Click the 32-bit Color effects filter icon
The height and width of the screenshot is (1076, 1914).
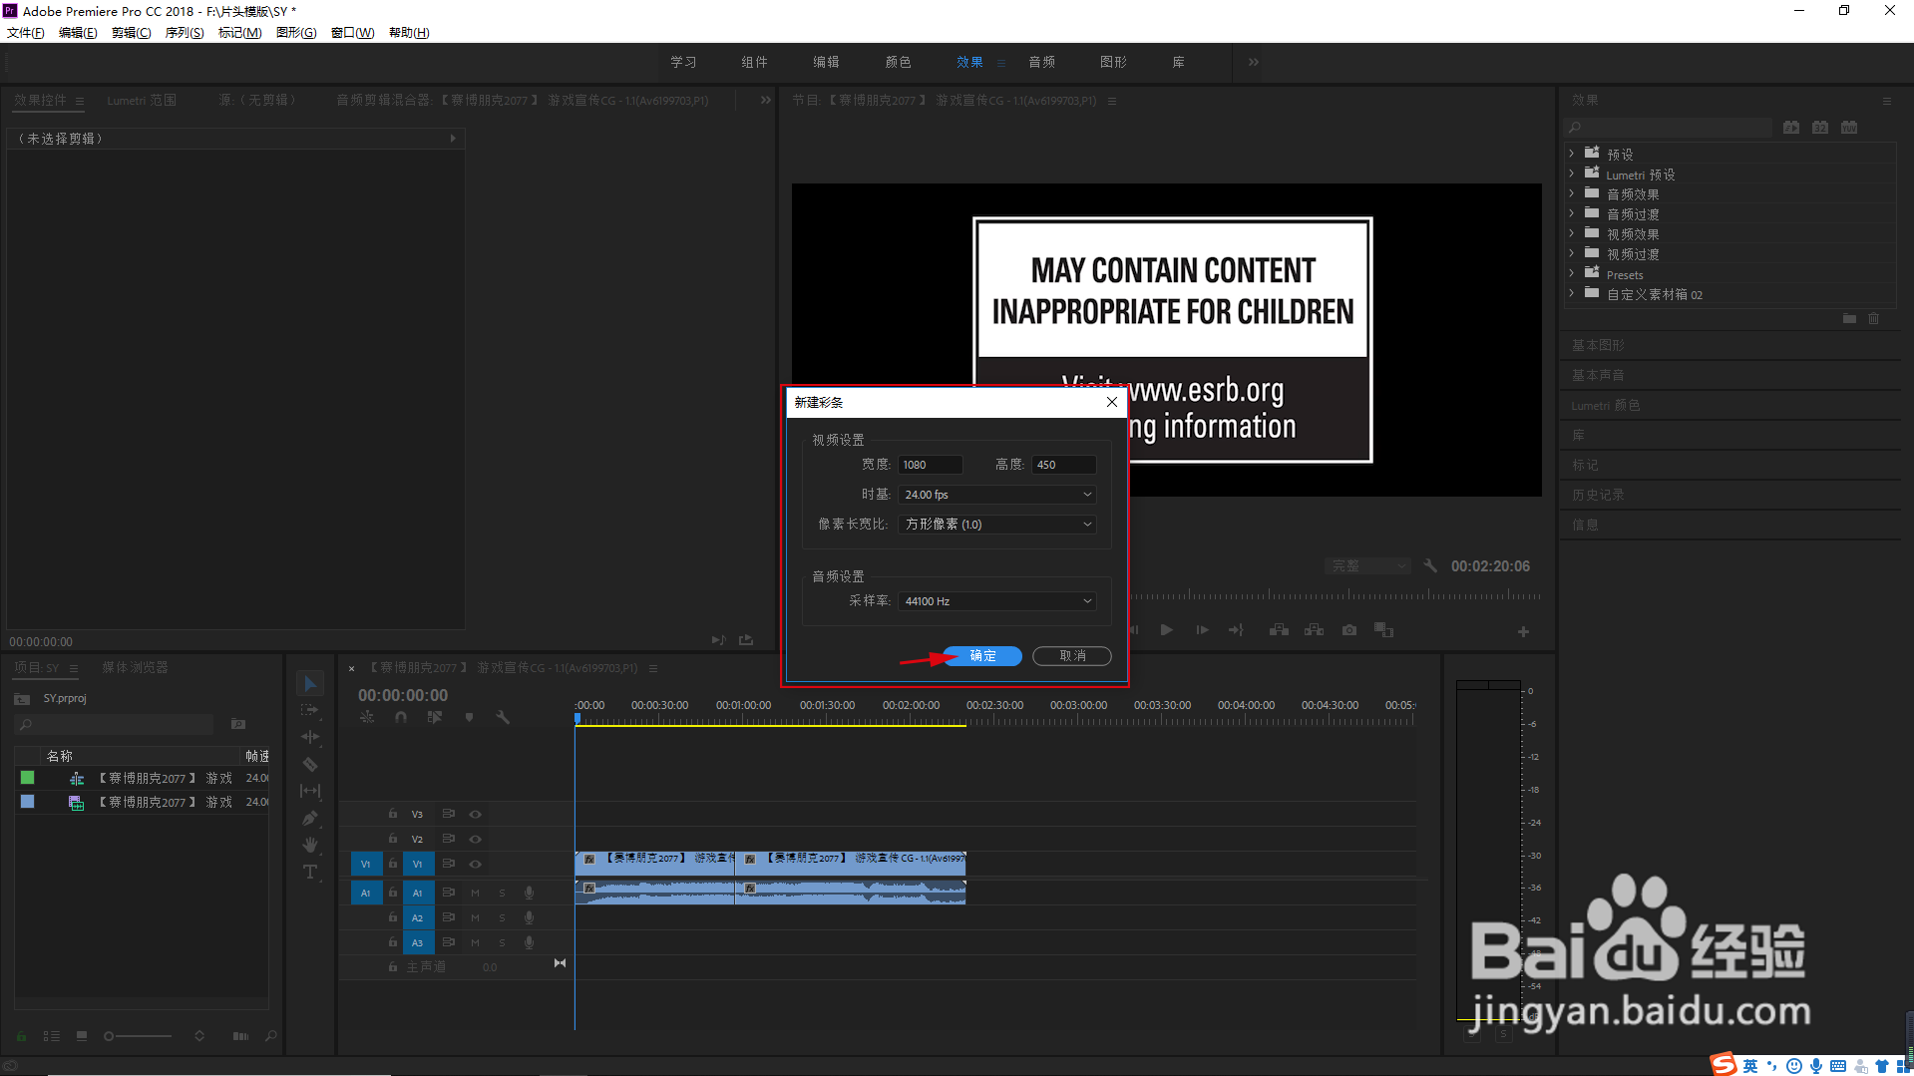(1820, 128)
